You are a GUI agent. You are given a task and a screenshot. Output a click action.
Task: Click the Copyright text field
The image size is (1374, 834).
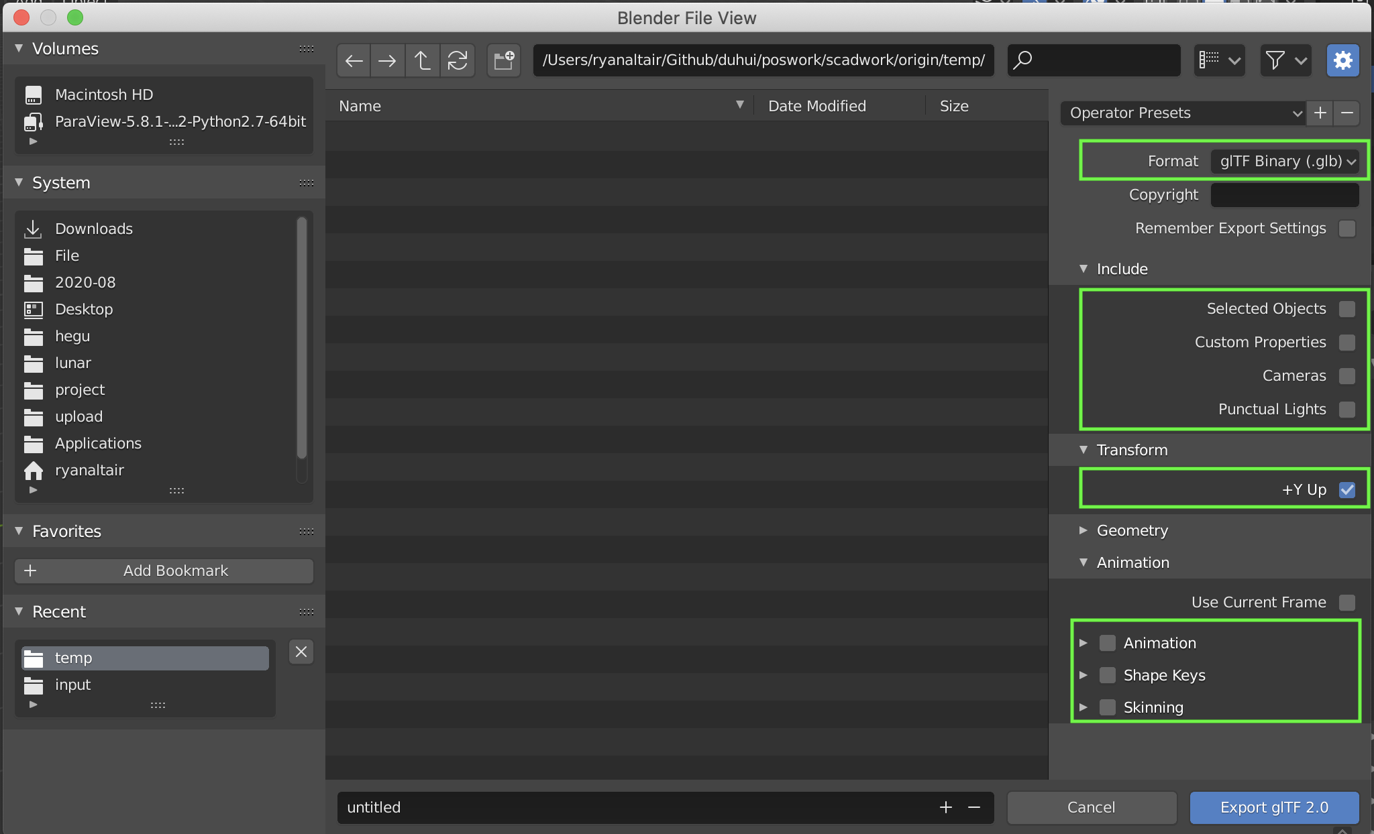[x=1284, y=195]
